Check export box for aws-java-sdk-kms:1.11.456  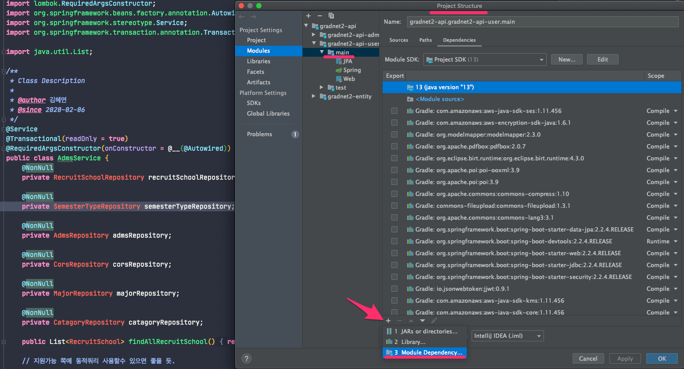(394, 301)
